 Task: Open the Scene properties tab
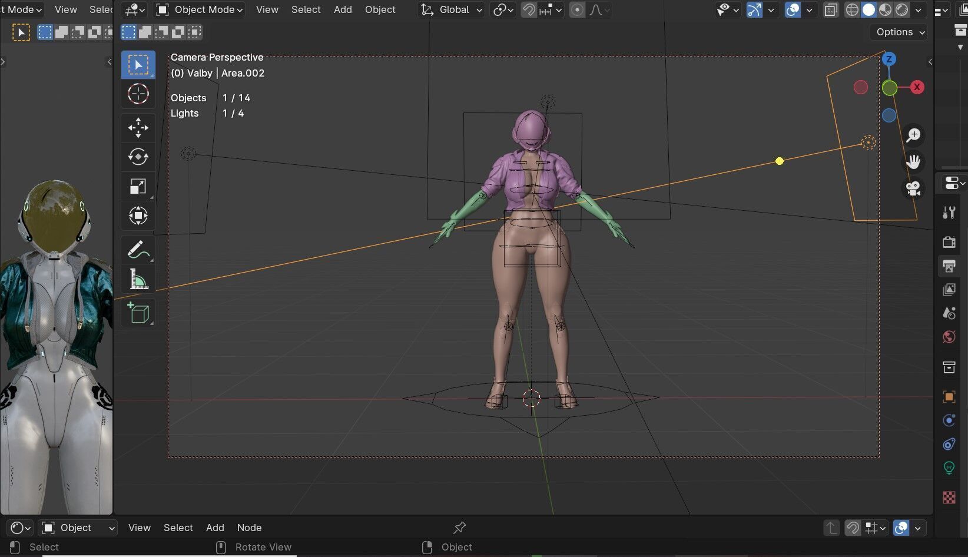click(x=949, y=313)
